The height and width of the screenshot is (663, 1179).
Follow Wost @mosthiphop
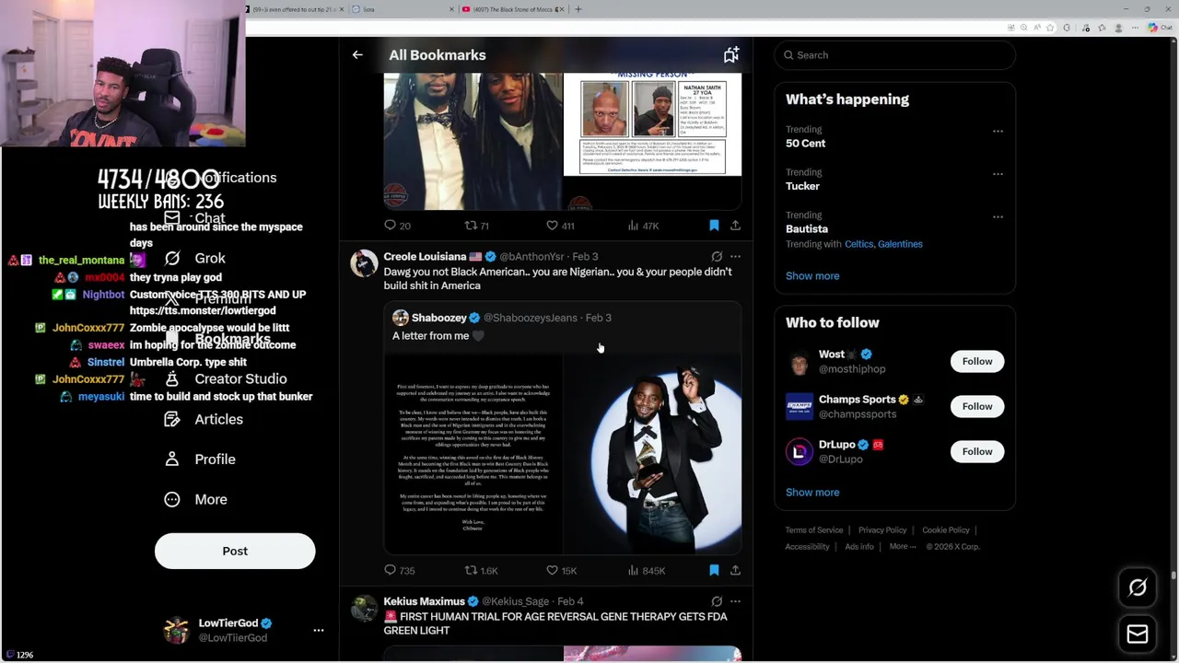click(977, 361)
